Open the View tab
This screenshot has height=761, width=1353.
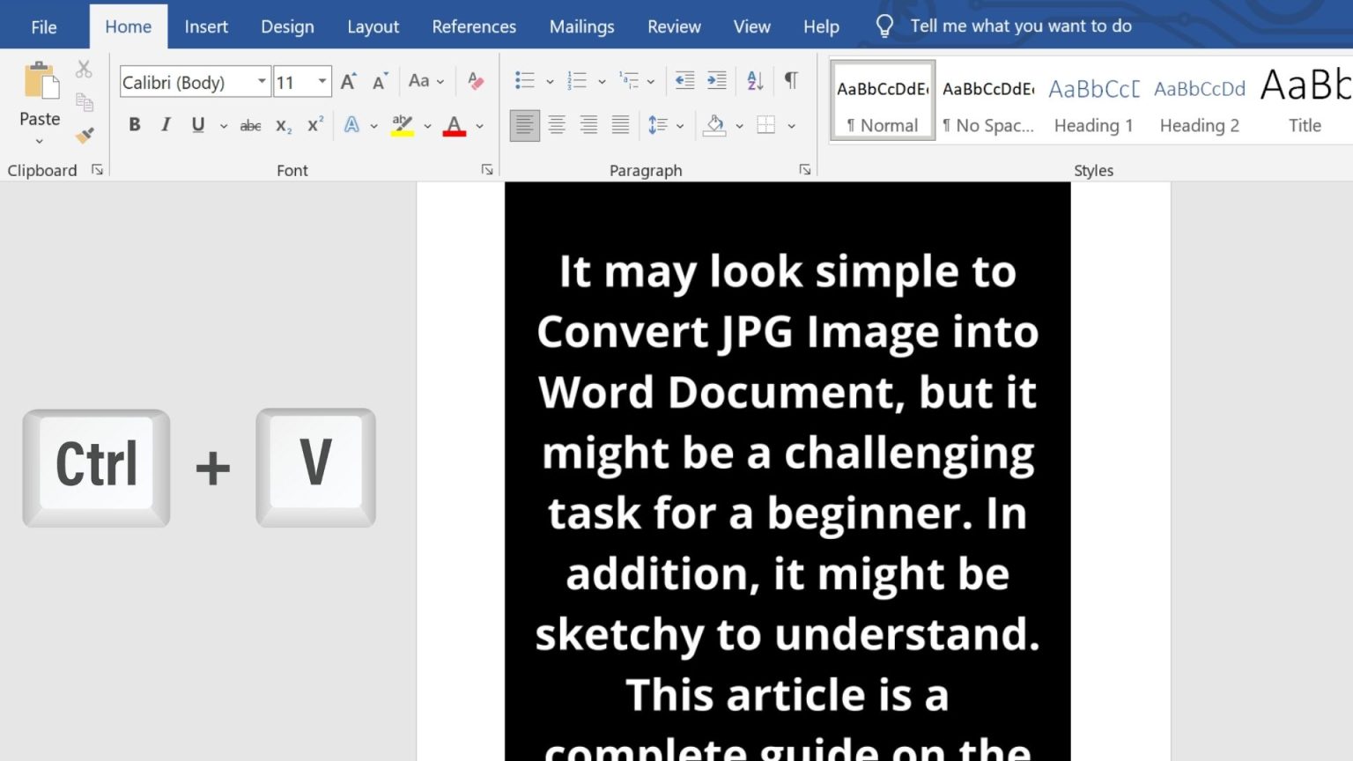click(751, 27)
